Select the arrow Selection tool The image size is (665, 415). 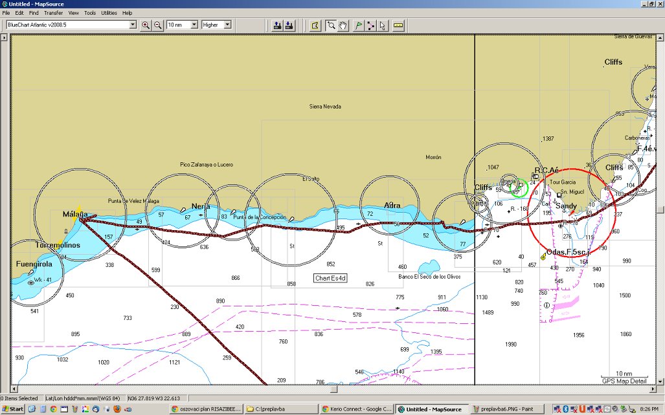[383, 25]
